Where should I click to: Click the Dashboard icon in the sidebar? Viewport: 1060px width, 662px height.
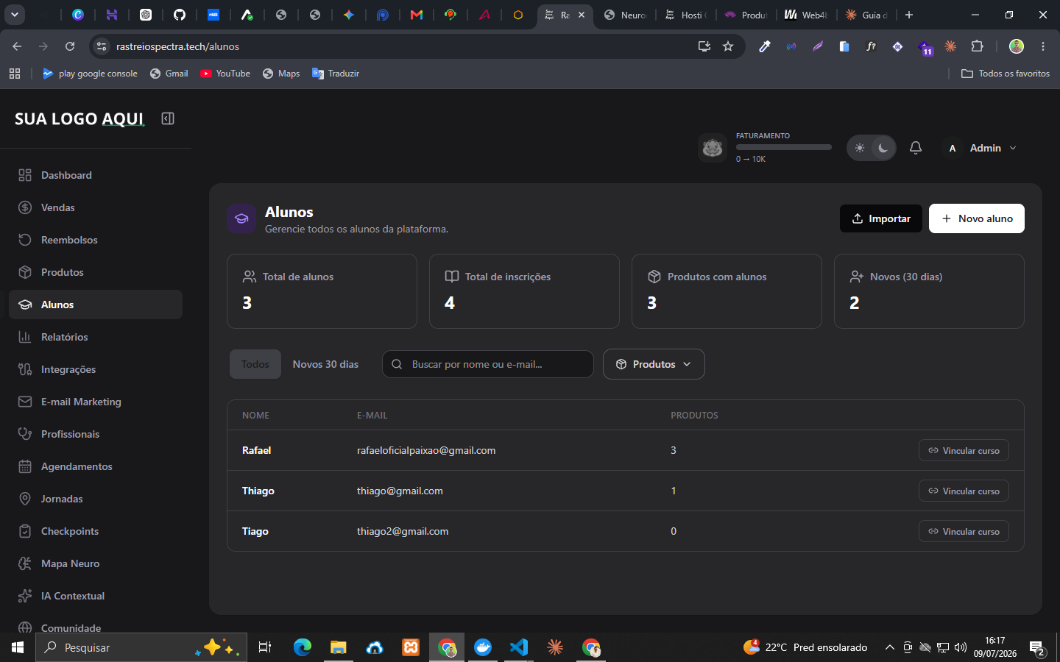25,175
